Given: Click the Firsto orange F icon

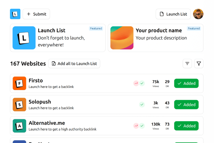Looking at the screenshot, I should coord(19,83).
